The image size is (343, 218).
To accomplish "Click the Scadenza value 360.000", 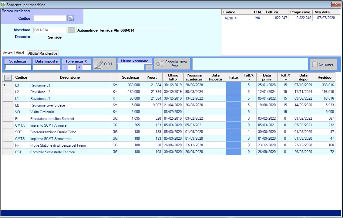I will (x=134, y=85).
